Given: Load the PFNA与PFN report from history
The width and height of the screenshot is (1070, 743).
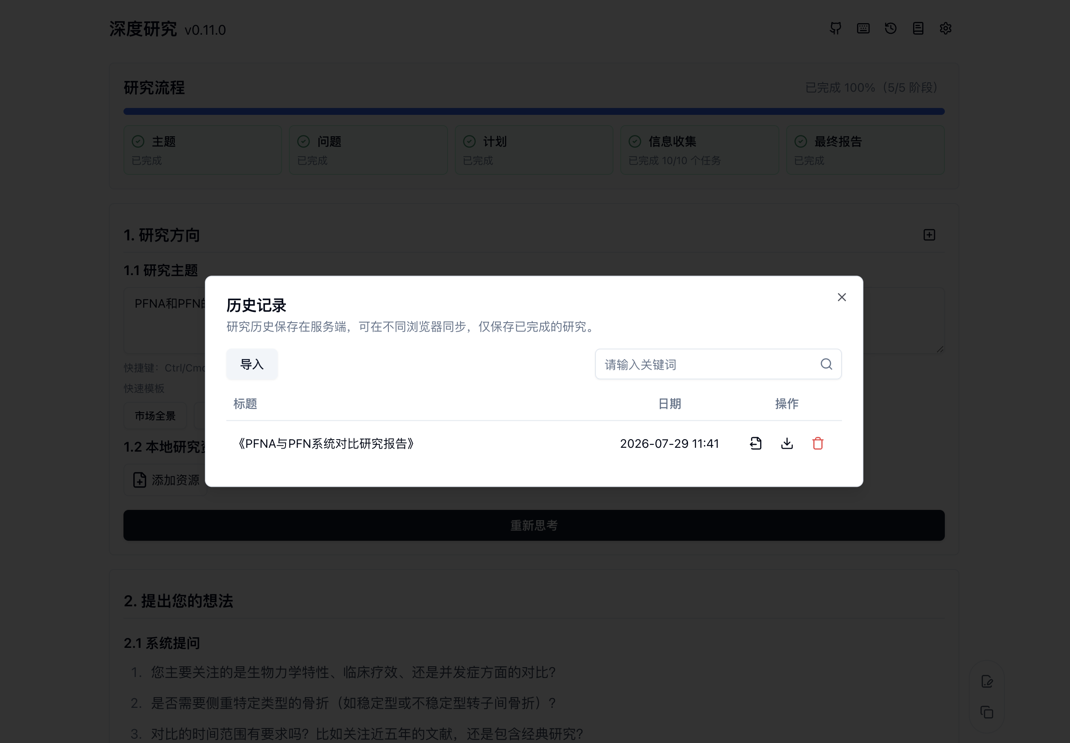Looking at the screenshot, I should [756, 443].
